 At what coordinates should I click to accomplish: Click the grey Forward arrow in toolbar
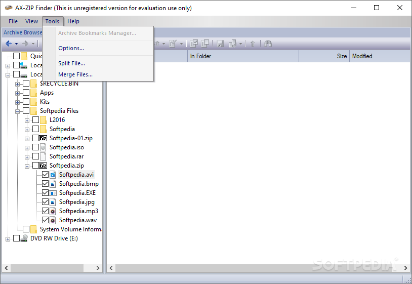point(25,44)
